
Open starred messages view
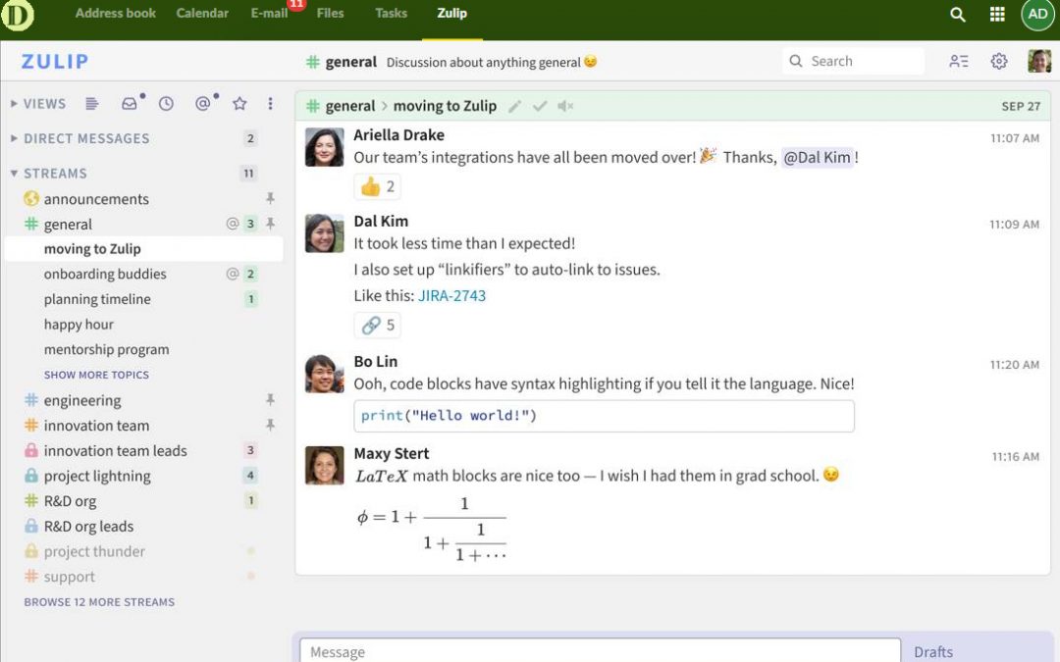[239, 103]
